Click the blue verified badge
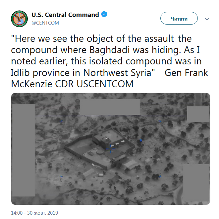This screenshot has height=219, width=219. click(104, 15)
